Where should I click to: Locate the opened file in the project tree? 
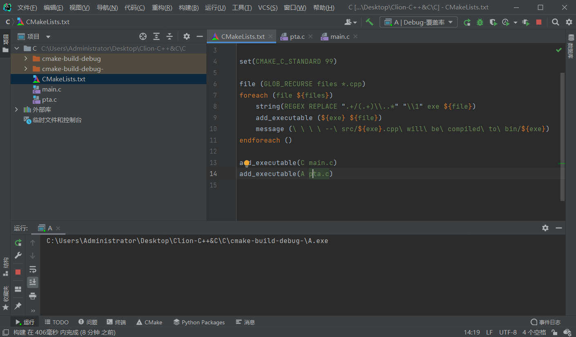[143, 36]
